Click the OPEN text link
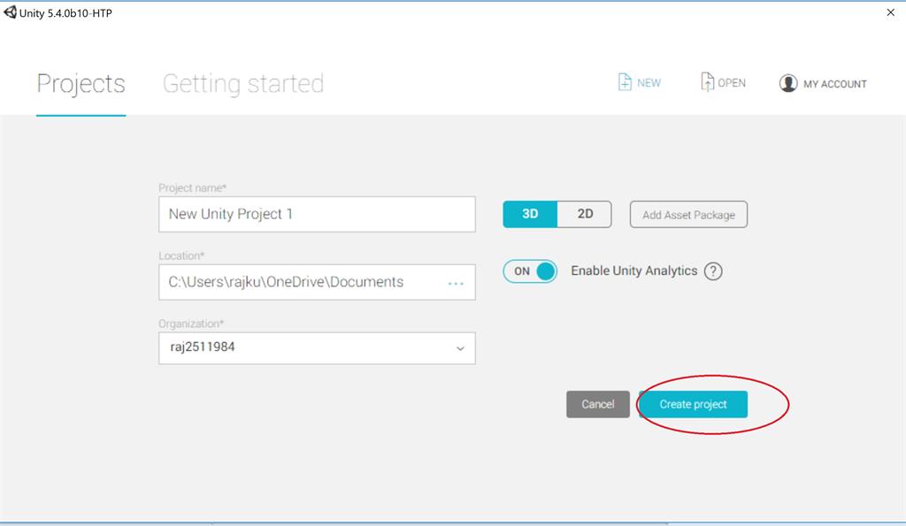906x526 pixels. coord(732,83)
